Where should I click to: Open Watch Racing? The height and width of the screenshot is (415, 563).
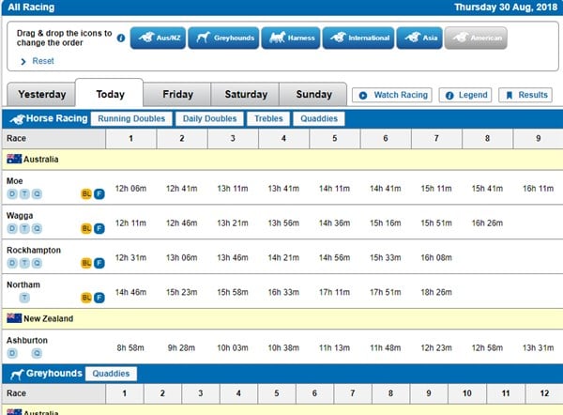(x=392, y=95)
